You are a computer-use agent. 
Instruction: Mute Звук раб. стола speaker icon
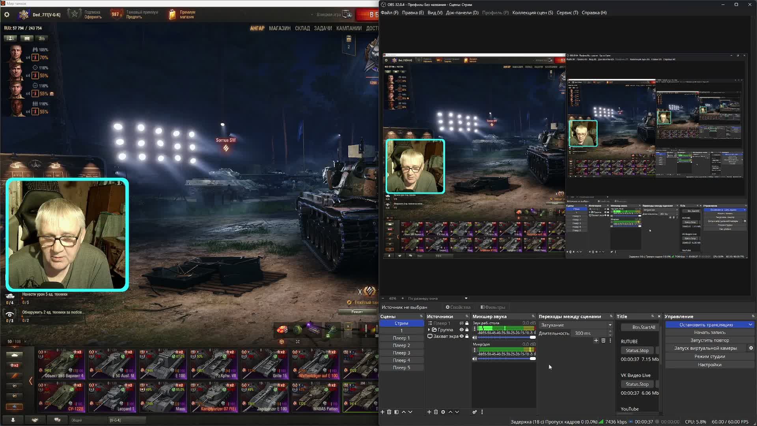[x=475, y=338]
